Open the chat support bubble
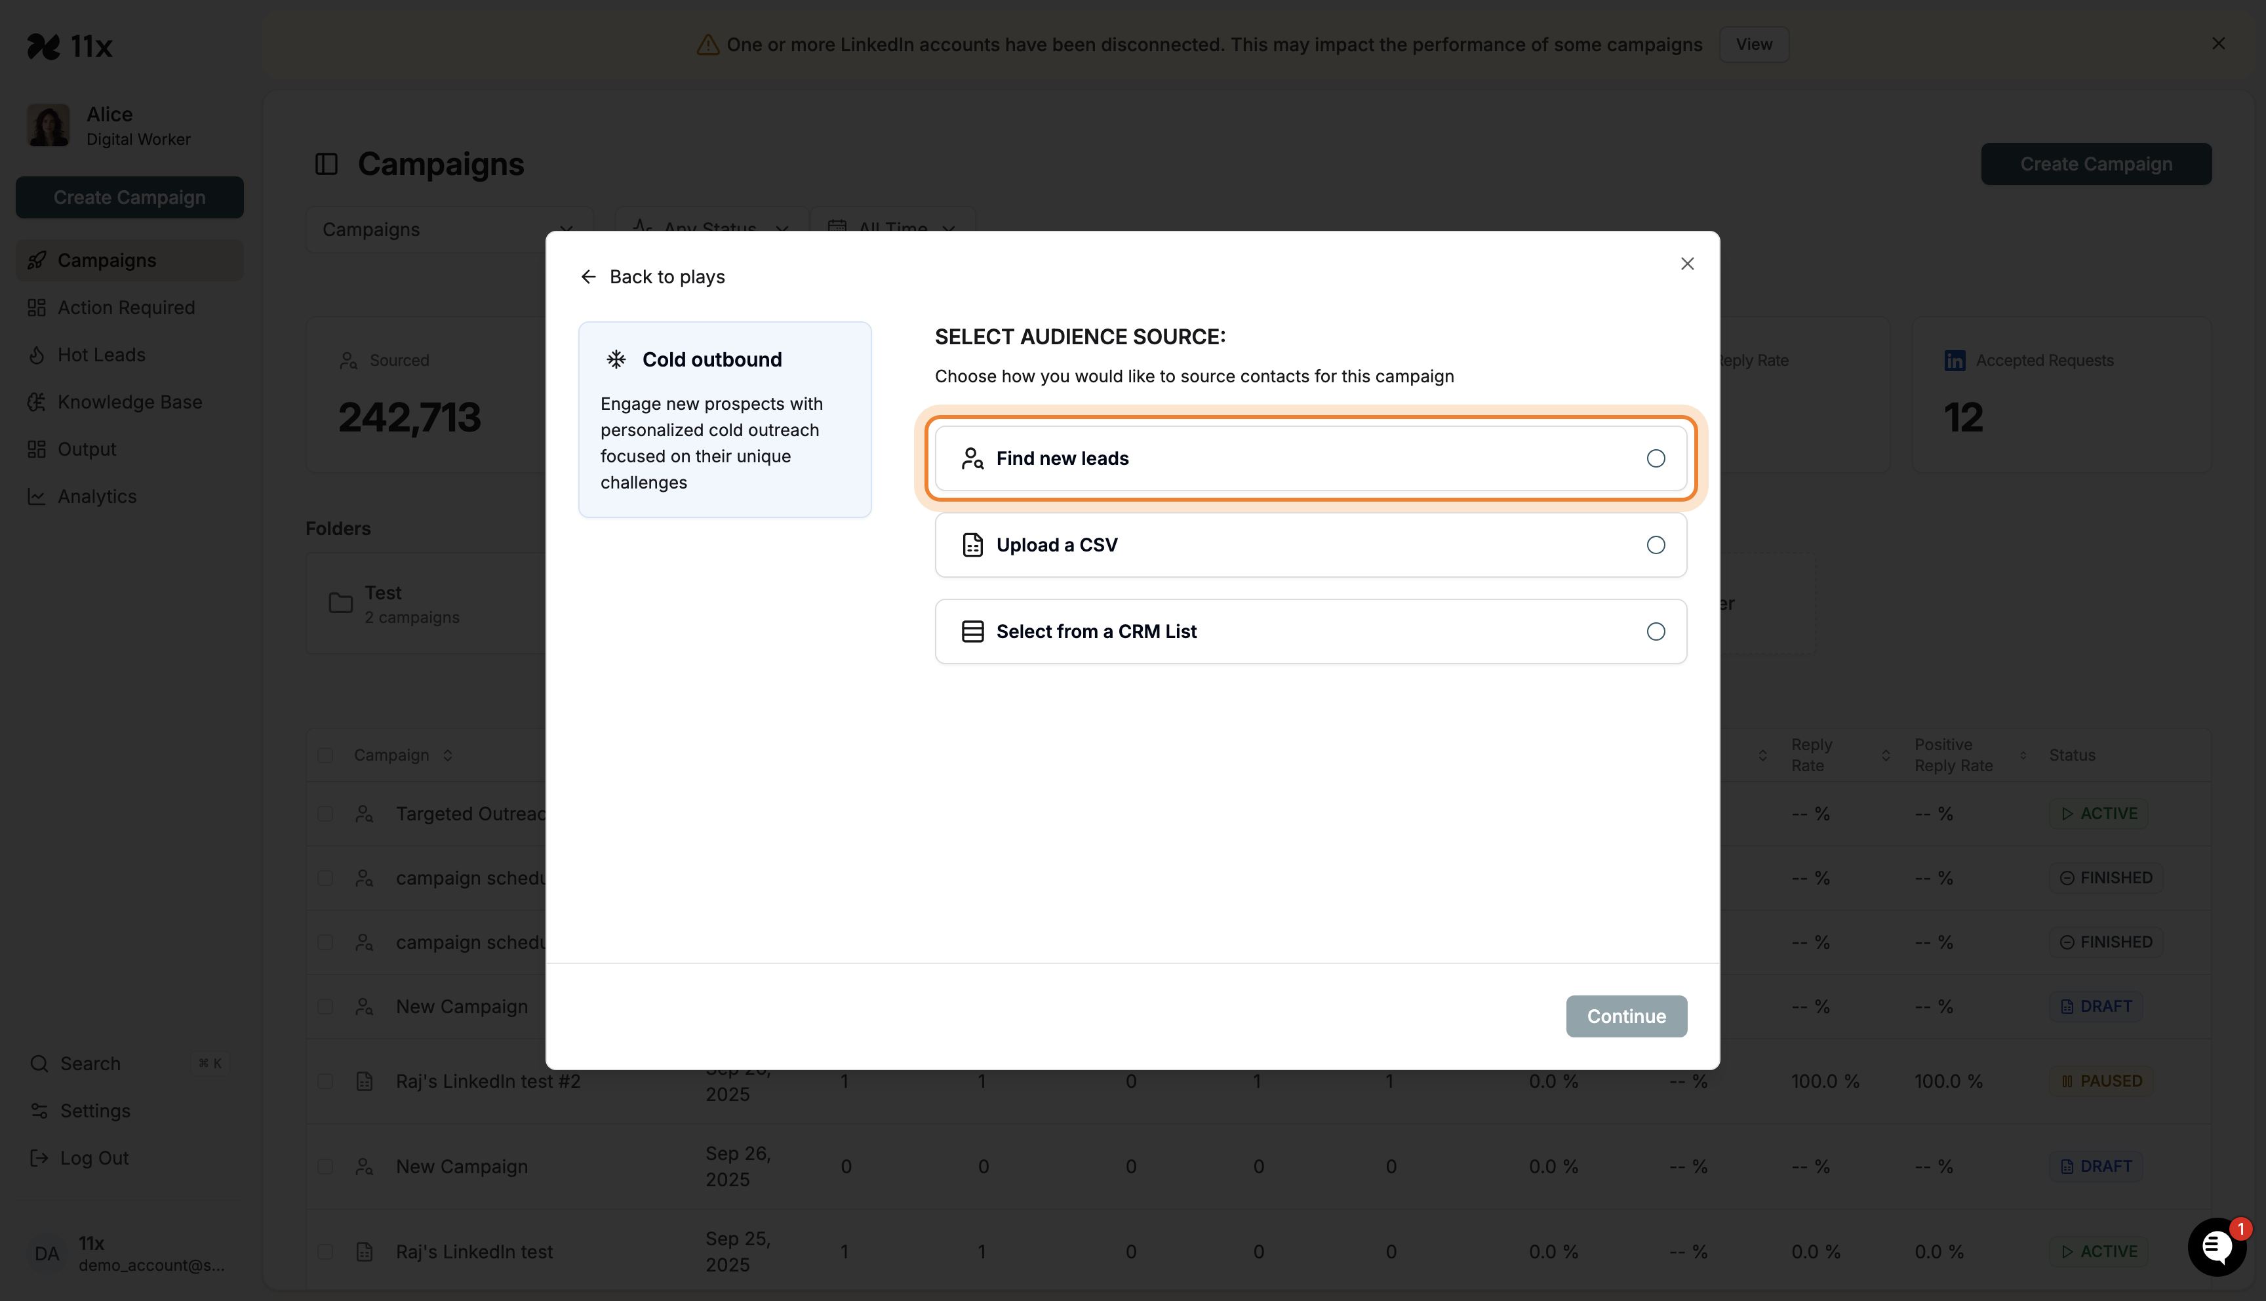Viewport: 2266px width, 1301px height. 2217,1247
